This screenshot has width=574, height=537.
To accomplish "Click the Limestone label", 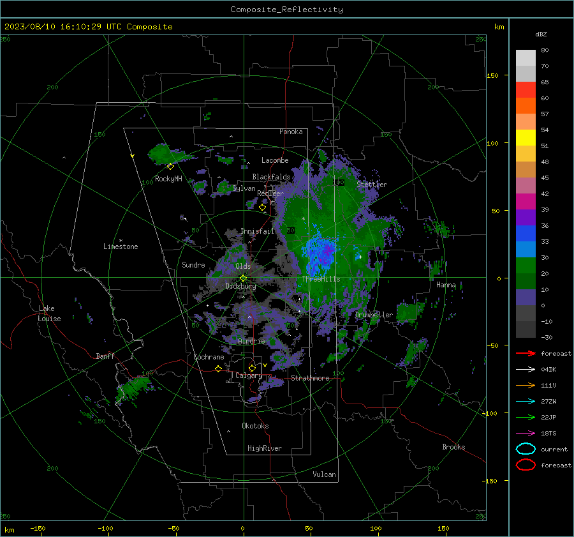I will (121, 246).
